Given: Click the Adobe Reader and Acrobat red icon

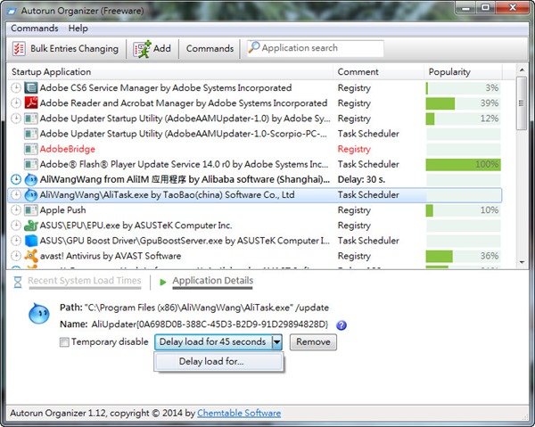Looking at the screenshot, I should point(30,103).
